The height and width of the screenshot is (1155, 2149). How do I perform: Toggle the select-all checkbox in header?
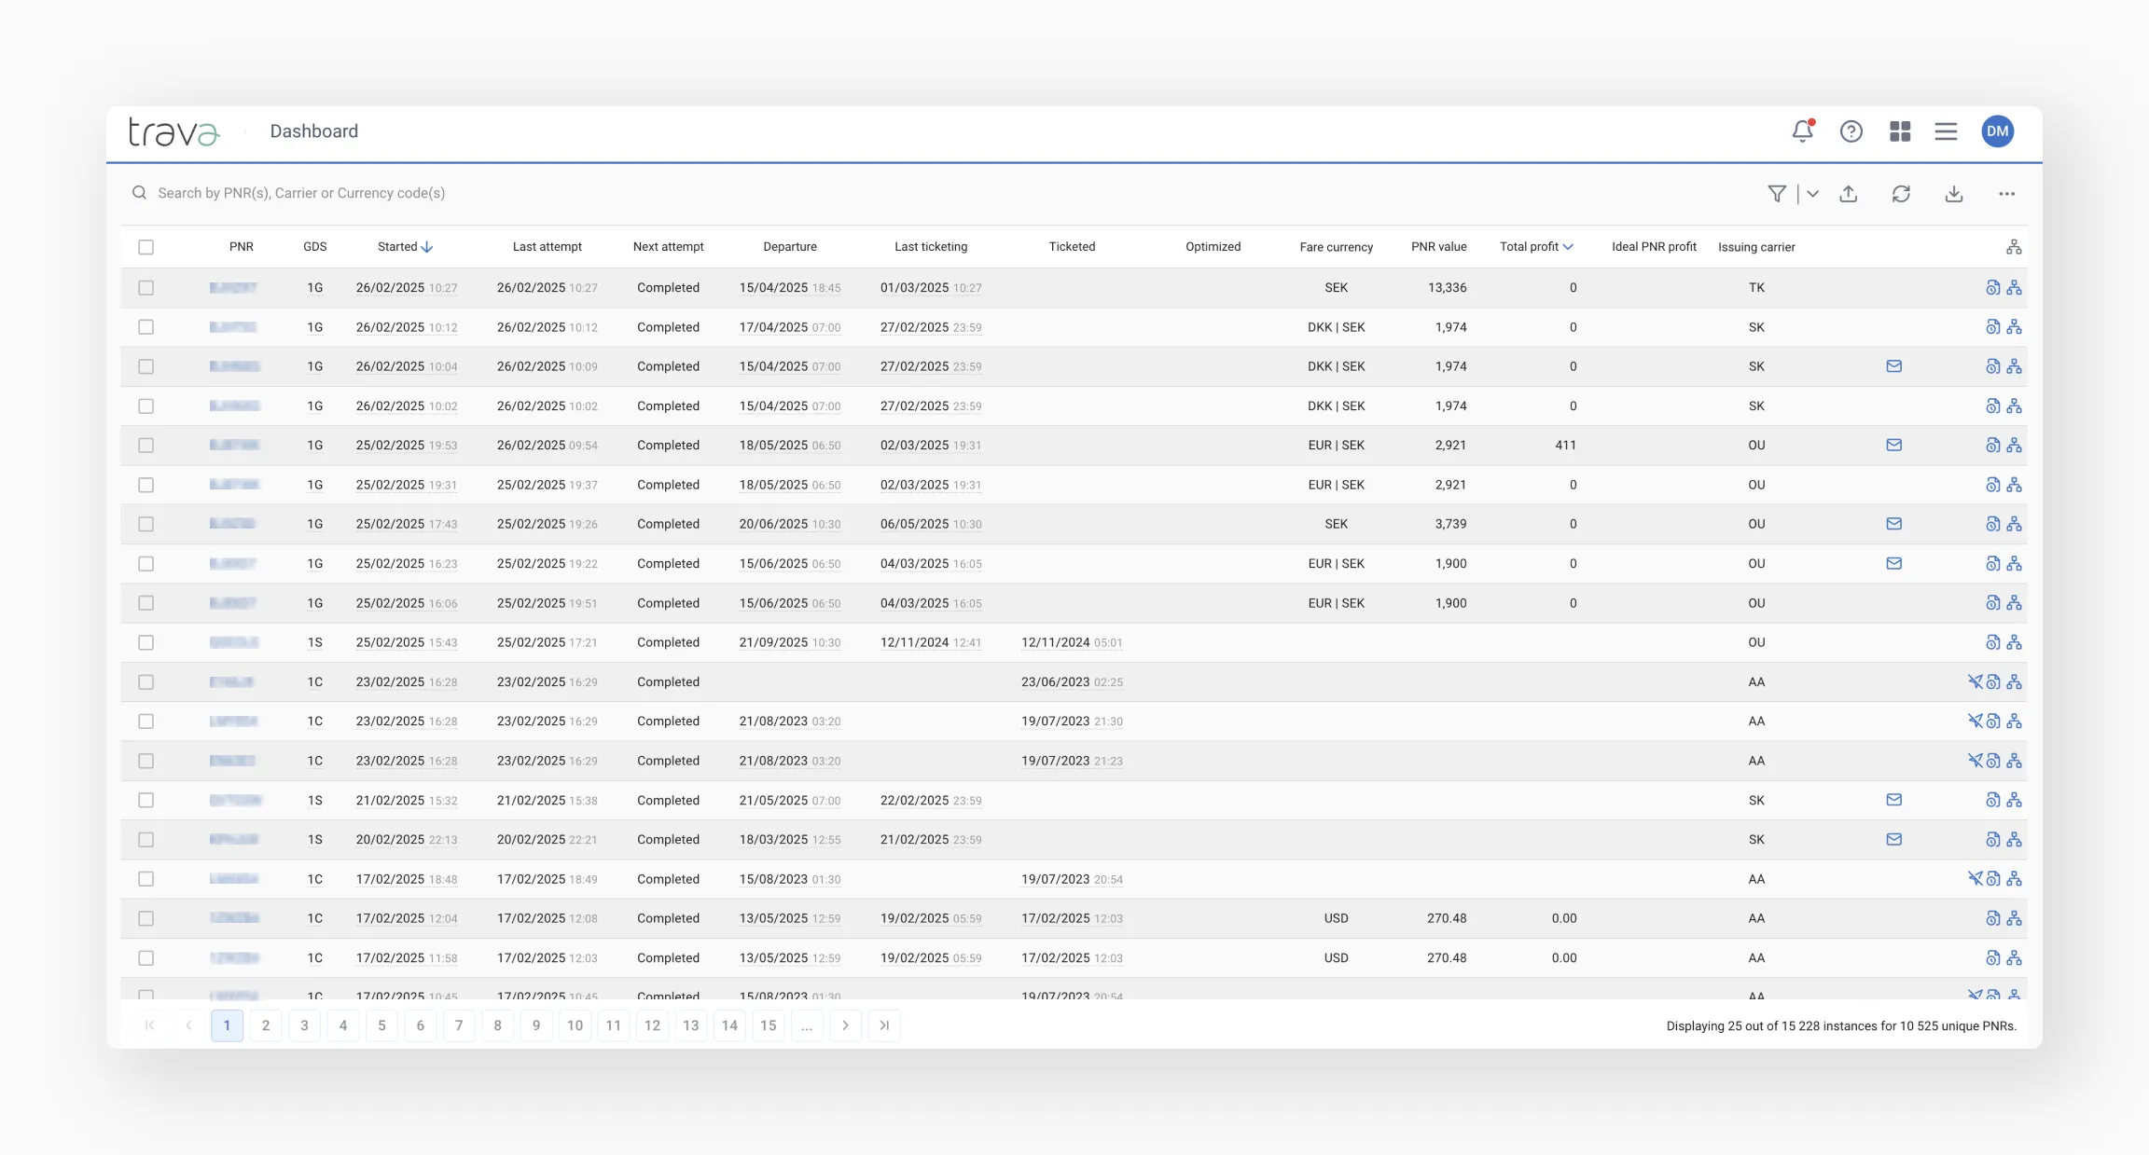pos(146,247)
